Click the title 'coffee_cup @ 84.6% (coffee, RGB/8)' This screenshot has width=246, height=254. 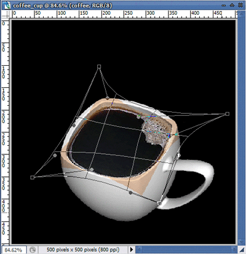[x=62, y=6]
